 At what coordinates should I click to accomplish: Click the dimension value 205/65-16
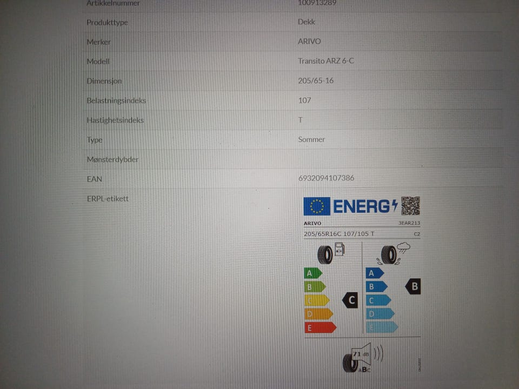(315, 81)
